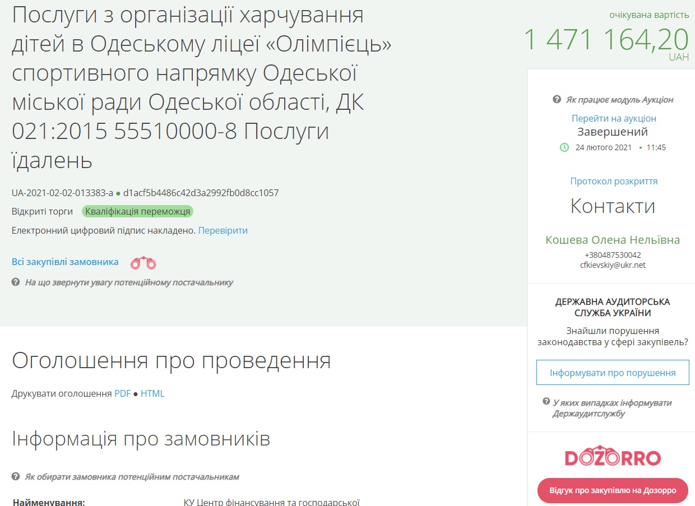Open 'Перейти на аукціон' link

click(614, 118)
